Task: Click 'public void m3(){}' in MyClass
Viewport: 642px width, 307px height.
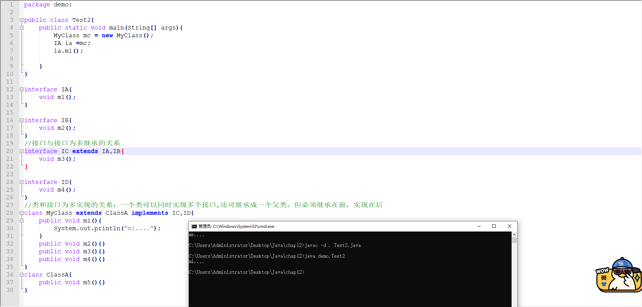Action: (72, 252)
